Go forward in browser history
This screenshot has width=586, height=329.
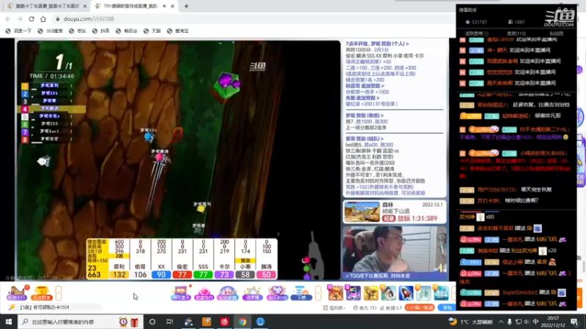[x=20, y=19]
